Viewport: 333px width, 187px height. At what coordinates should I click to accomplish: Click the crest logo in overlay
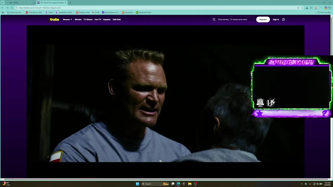260,103
